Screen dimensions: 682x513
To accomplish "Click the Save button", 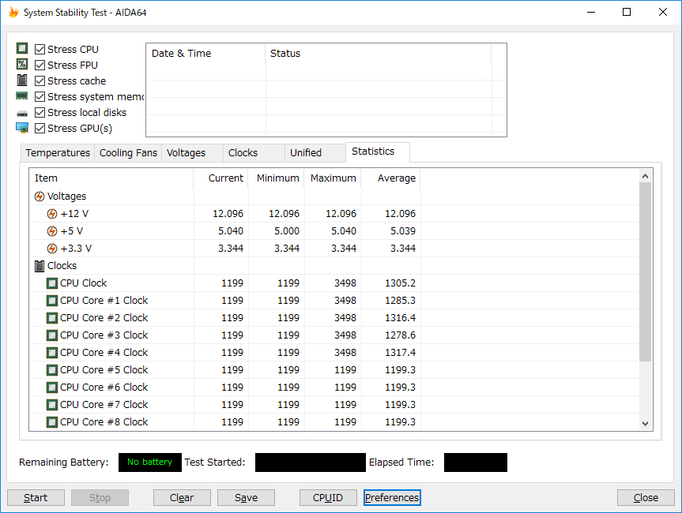I will pyautogui.click(x=247, y=498).
